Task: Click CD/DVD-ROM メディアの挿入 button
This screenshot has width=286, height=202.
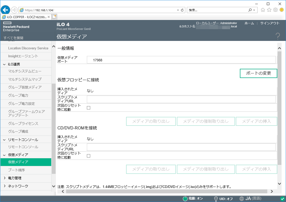Action: pos(257,169)
